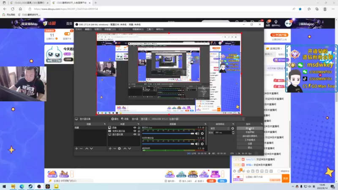Move the scene down in the Scenes panel
This screenshot has width=338, height=190.
pyautogui.click(x=91, y=149)
